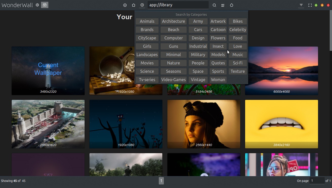Search by the Landscapes category
Image resolution: width=332 pixels, height=188 pixels.
[147, 55]
